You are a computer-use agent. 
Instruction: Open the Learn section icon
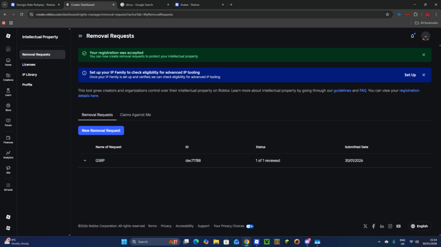pyautogui.click(x=8, y=92)
